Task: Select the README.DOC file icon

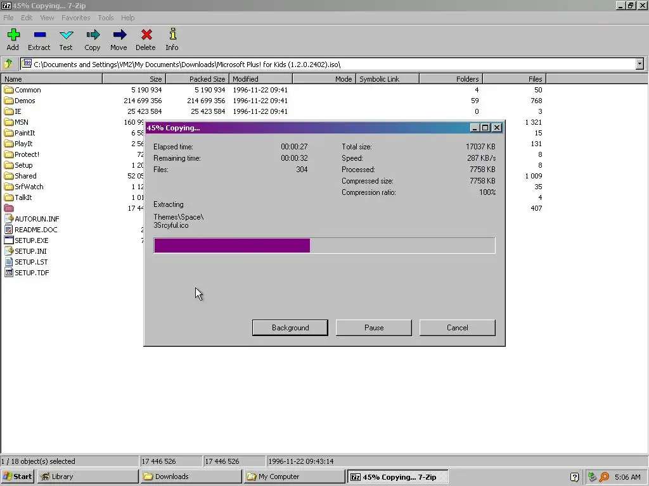Action: point(9,229)
